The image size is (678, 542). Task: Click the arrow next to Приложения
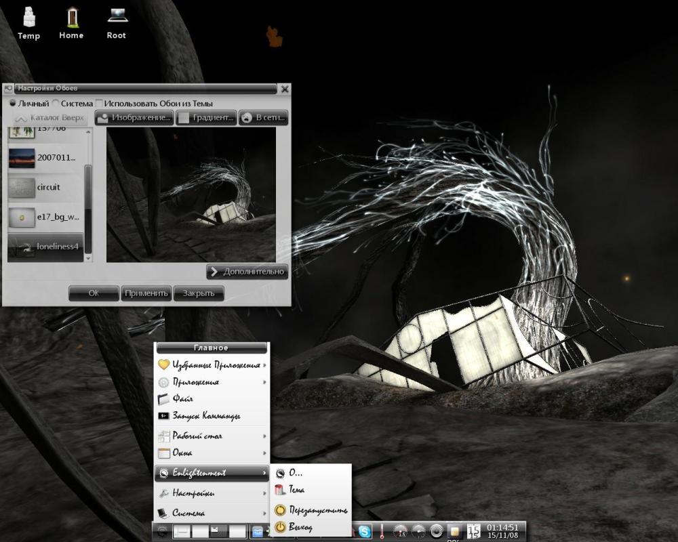coord(264,382)
